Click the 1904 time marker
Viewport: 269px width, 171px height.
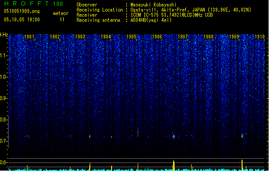(x=106, y=37)
